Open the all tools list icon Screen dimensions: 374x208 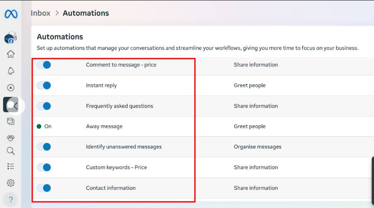(11, 166)
